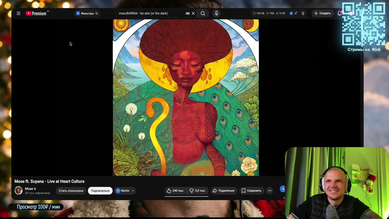Click the QR code Стримы на Kick
Screen dimensions: 389x219
[x=364, y=24]
